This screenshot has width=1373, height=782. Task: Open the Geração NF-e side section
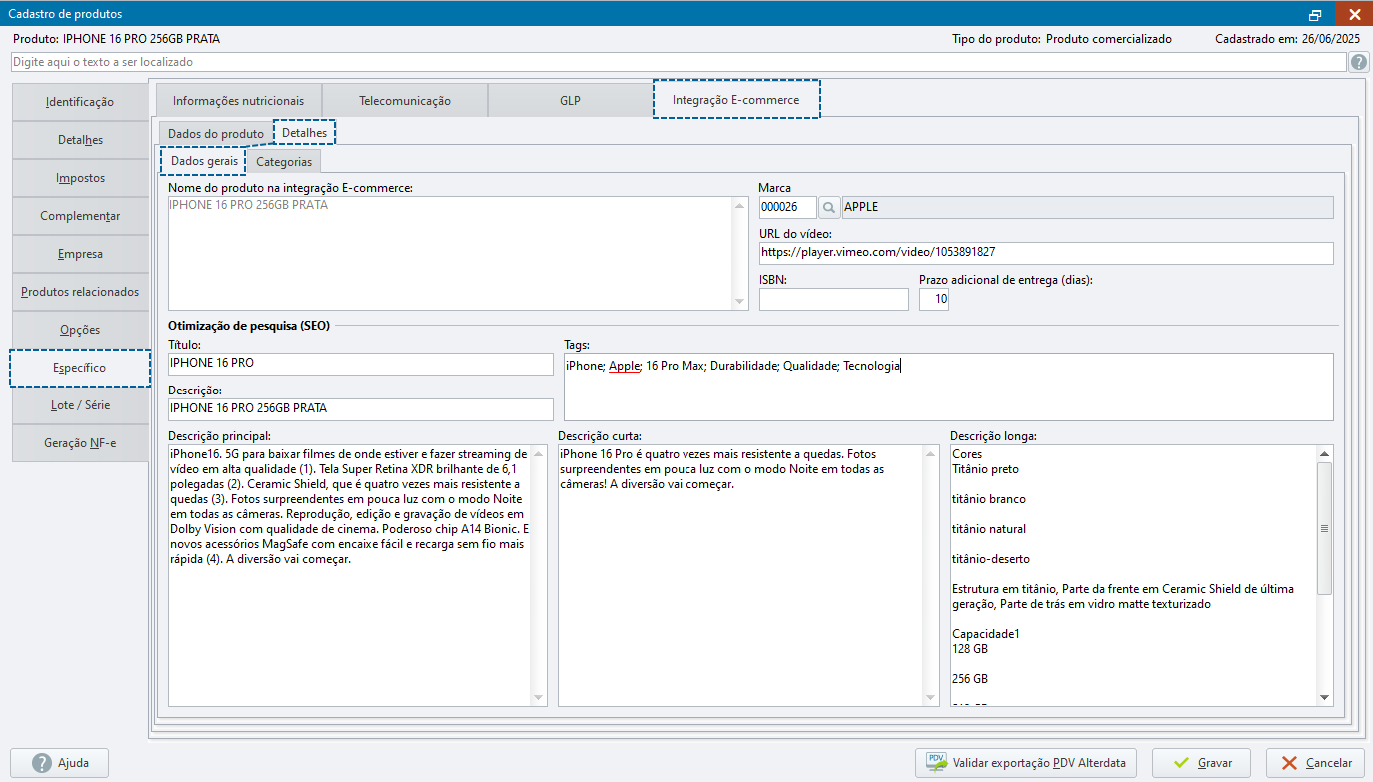pos(80,443)
